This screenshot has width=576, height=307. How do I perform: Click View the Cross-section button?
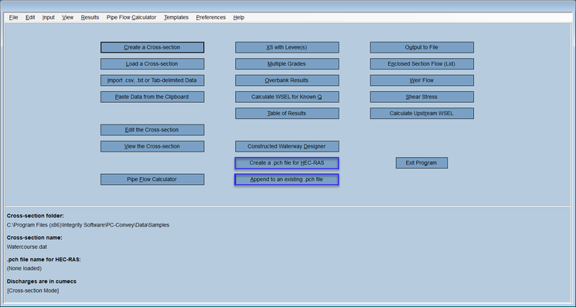(152, 146)
